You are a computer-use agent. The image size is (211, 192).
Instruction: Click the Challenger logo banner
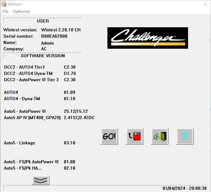147,38
